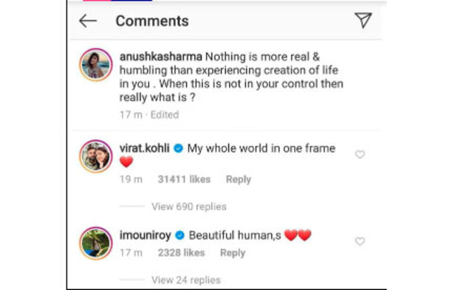Click the red heart emoji in virat.kohli's comment
This screenshot has height=290, width=453.
[126, 162]
